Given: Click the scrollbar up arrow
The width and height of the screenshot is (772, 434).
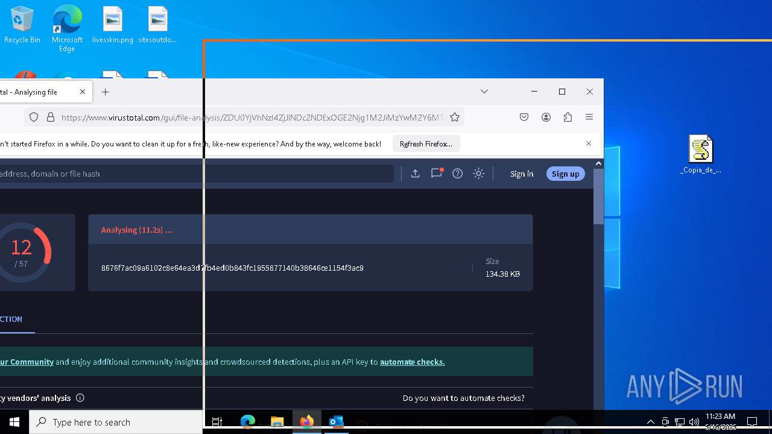Looking at the screenshot, I should pyautogui.click(x=598, y=163).
